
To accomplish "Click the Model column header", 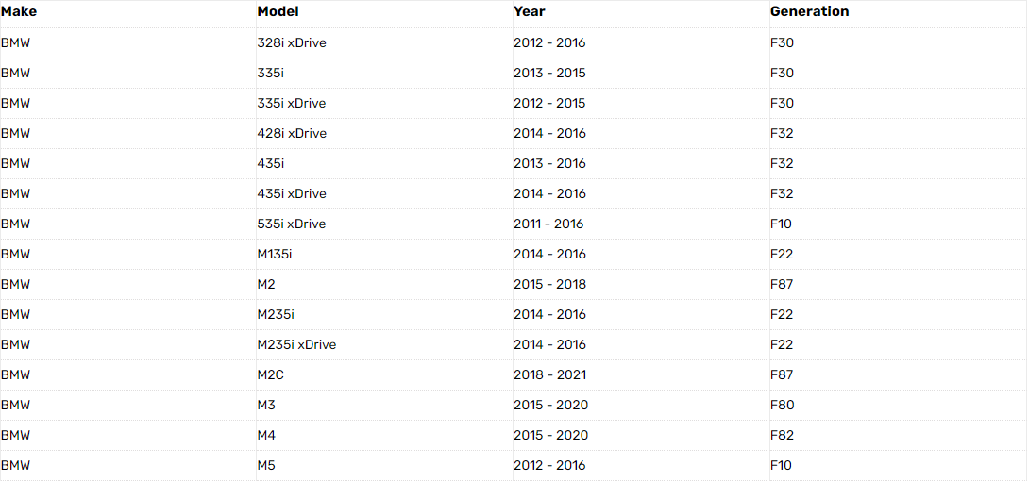I will (x=278, y=12).
